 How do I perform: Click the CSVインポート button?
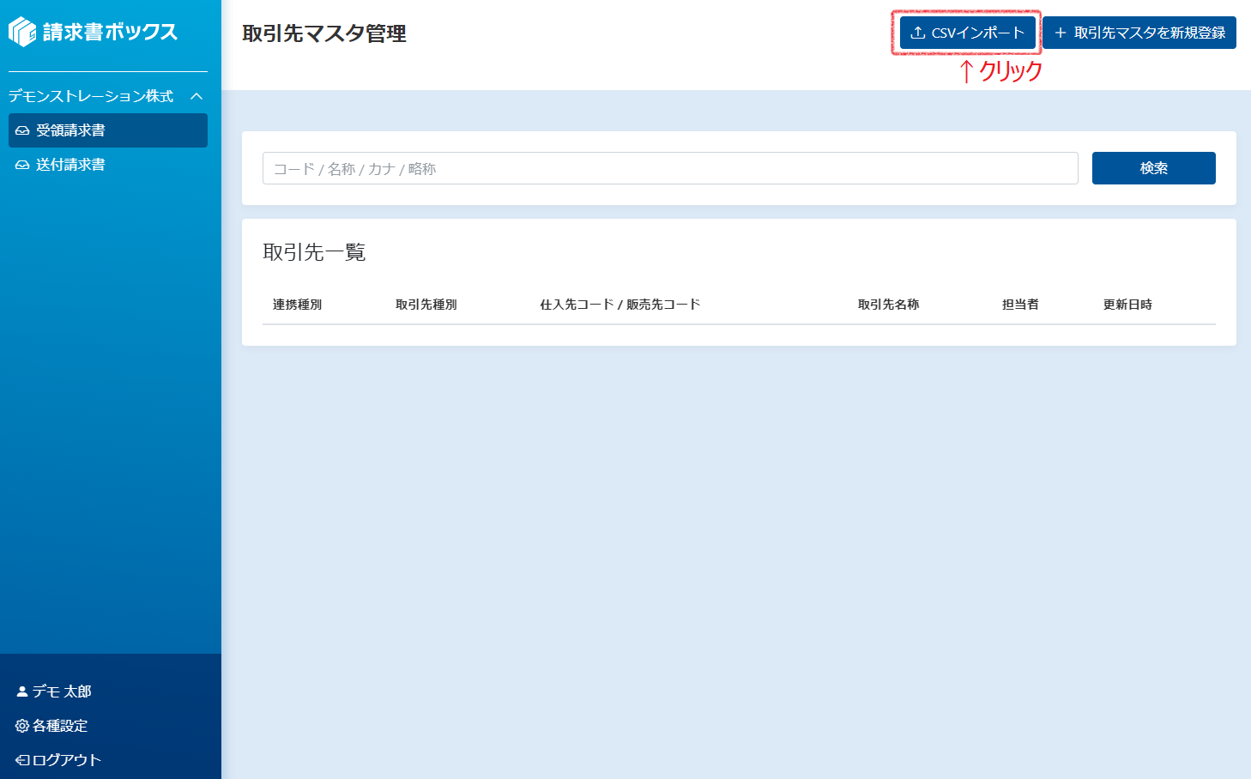point(968,33)
